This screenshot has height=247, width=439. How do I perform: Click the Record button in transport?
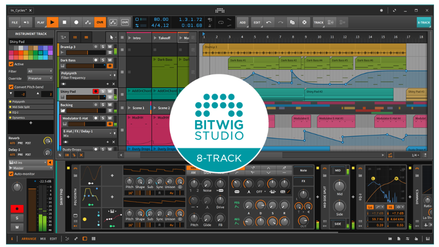(76, 22)
